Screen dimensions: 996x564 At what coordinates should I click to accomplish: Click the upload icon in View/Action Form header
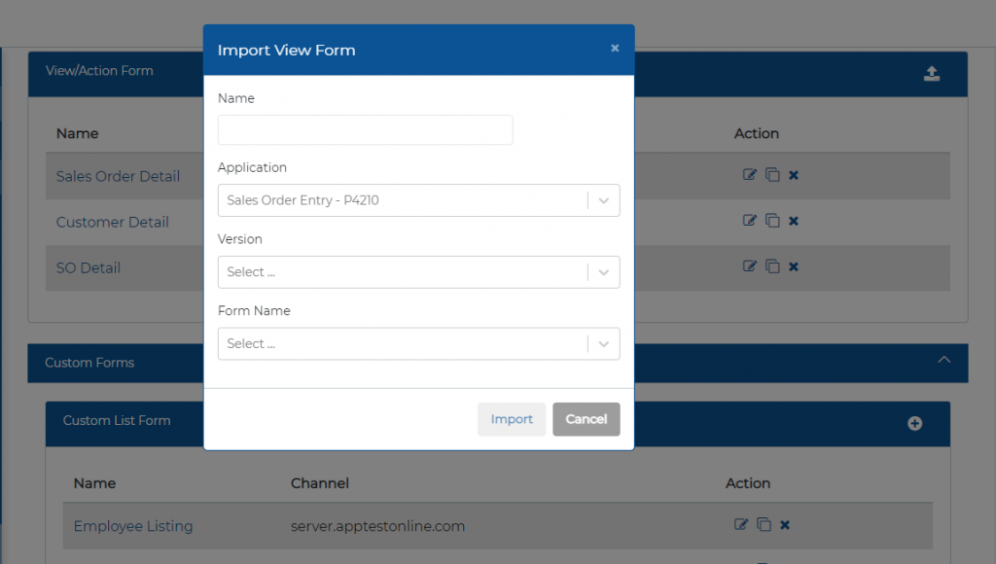pyautogui.click(x=931, y=73)
